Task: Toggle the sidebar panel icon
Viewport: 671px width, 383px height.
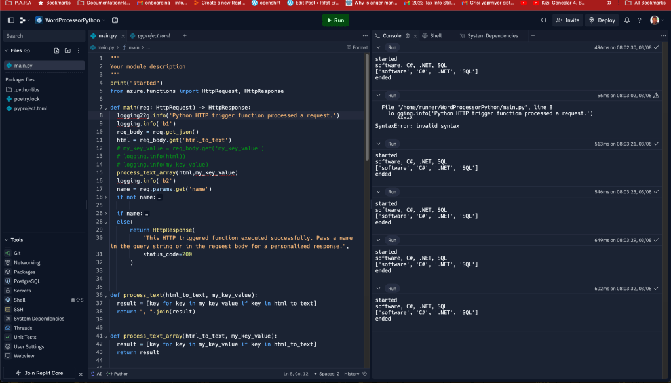Action: 10,20
